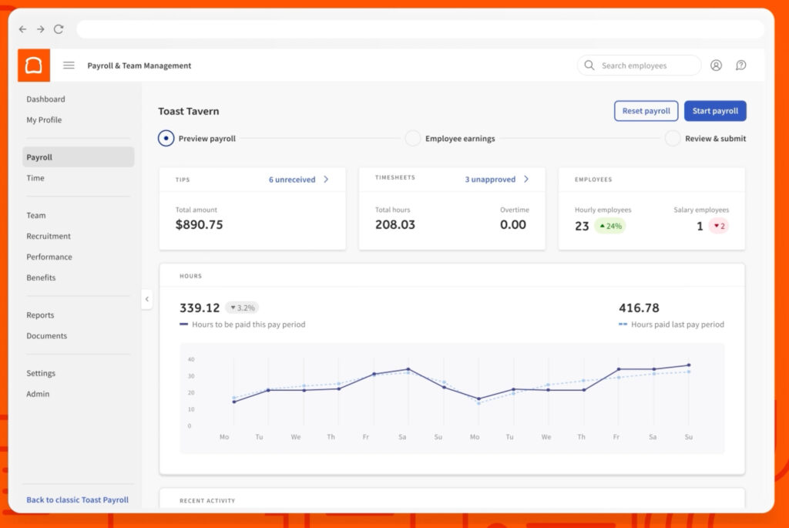
Task: Collapse the sidebar with the chevron handle
Action: (147, 299)
